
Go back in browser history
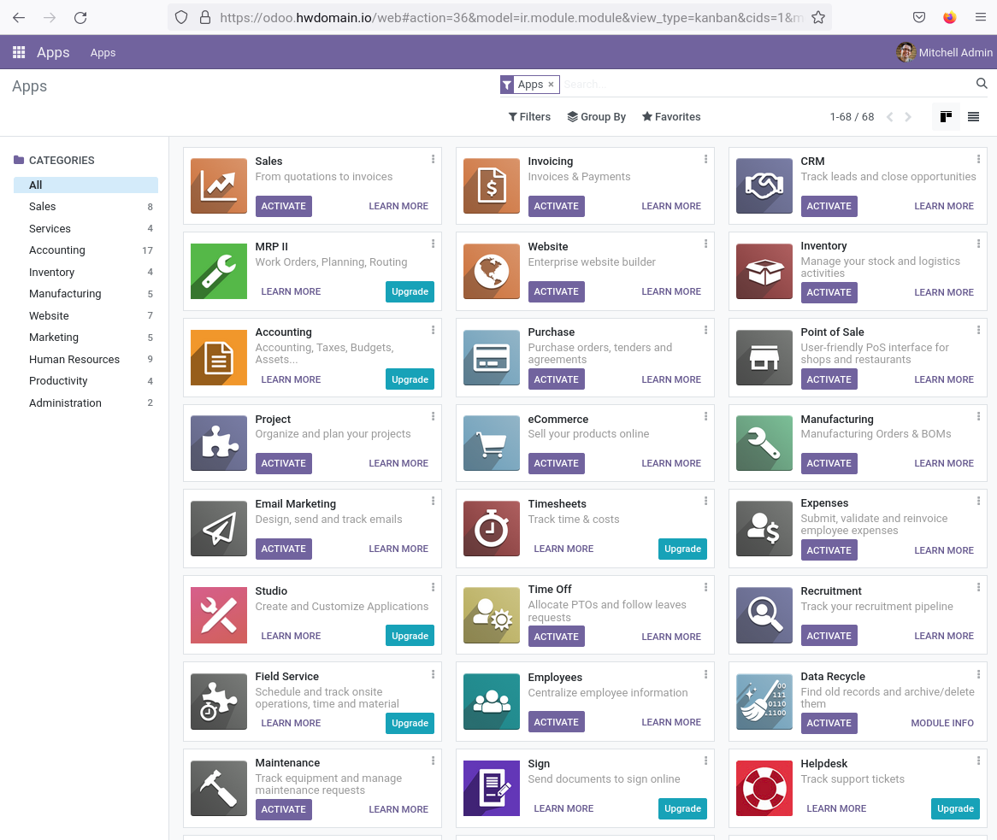[x=19, y=18]
